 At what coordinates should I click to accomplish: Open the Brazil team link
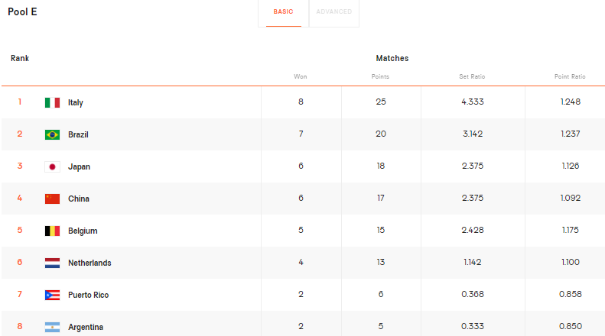pos(78,134)
